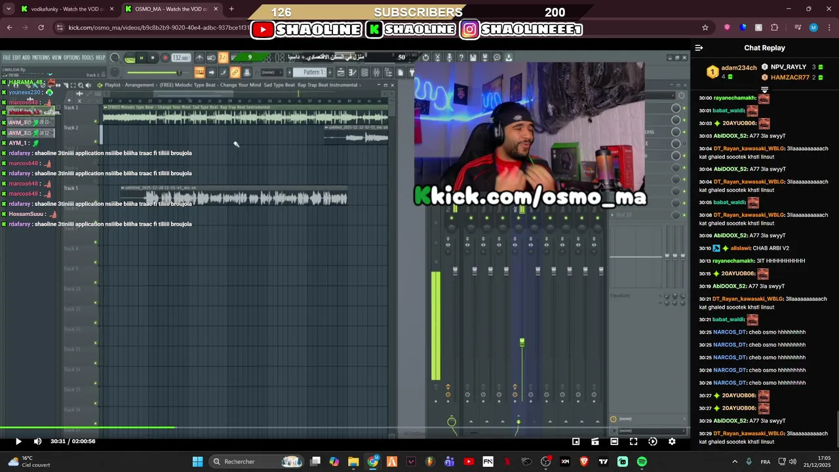Enter fullscreen mode in the video player
839x472 pixels.
click(x=633, y=441)
